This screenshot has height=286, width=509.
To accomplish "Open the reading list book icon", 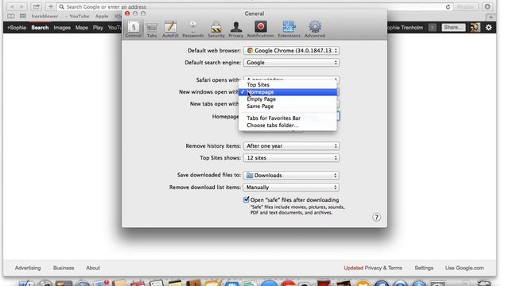I will click(10, 16).
